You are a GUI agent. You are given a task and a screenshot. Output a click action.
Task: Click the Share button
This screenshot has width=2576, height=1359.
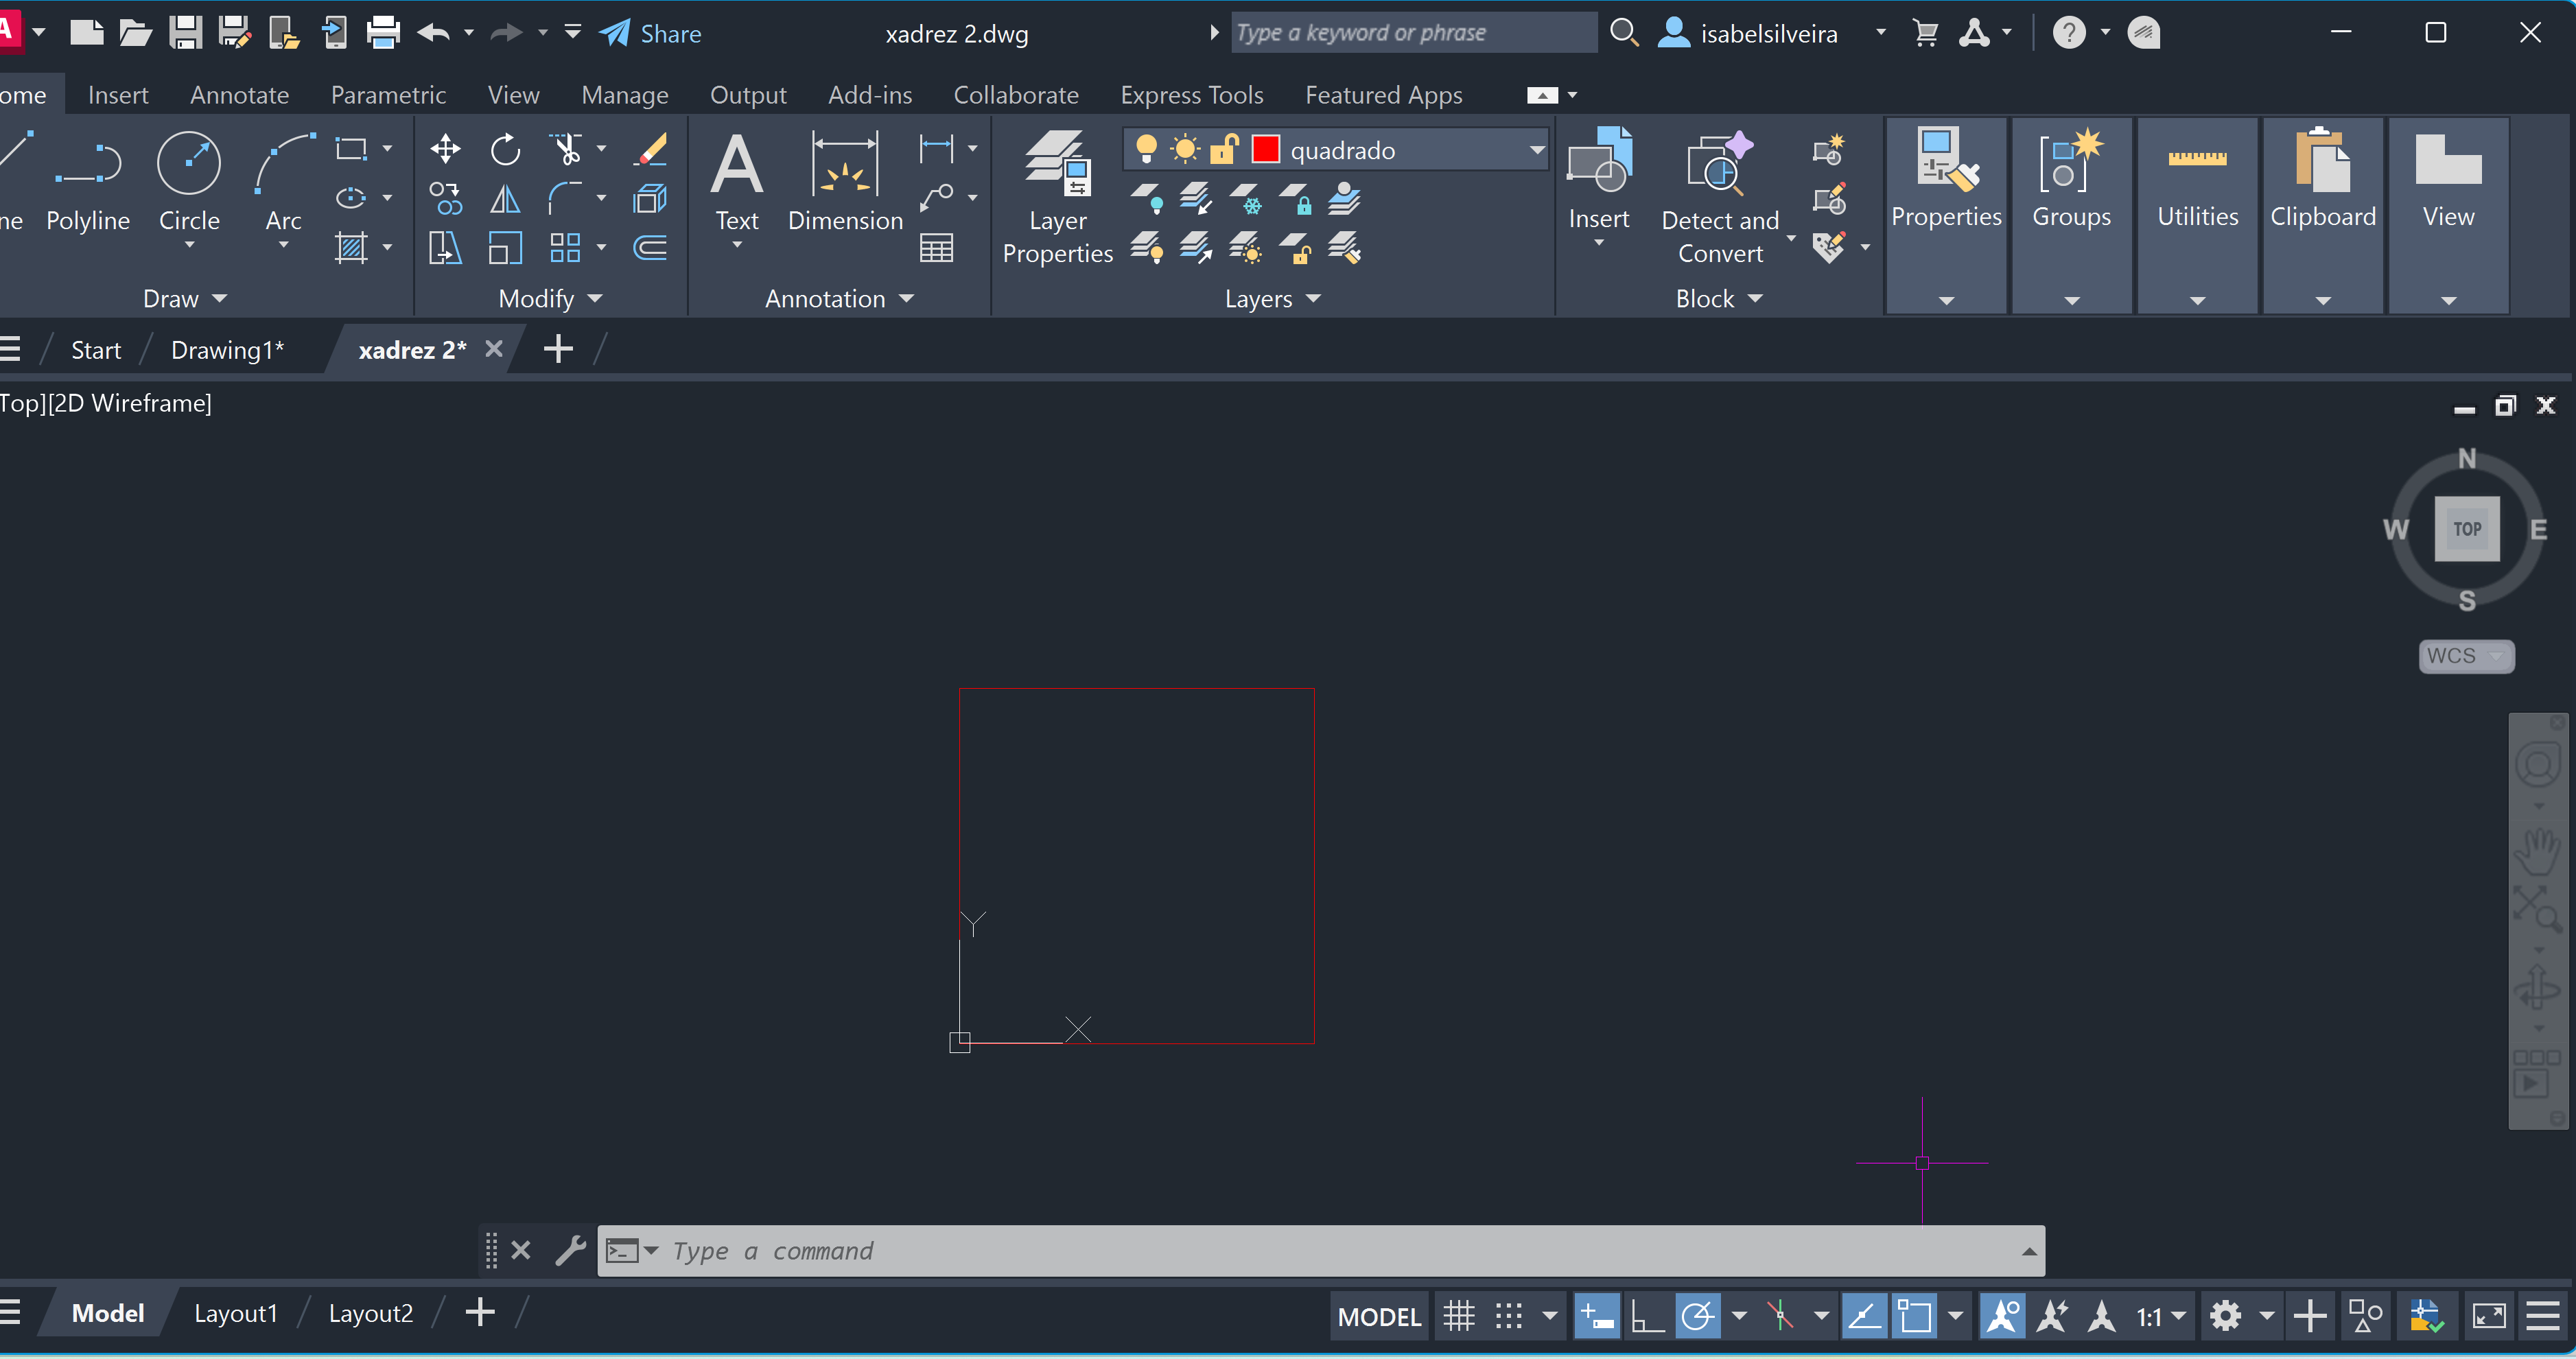[651, 34]
